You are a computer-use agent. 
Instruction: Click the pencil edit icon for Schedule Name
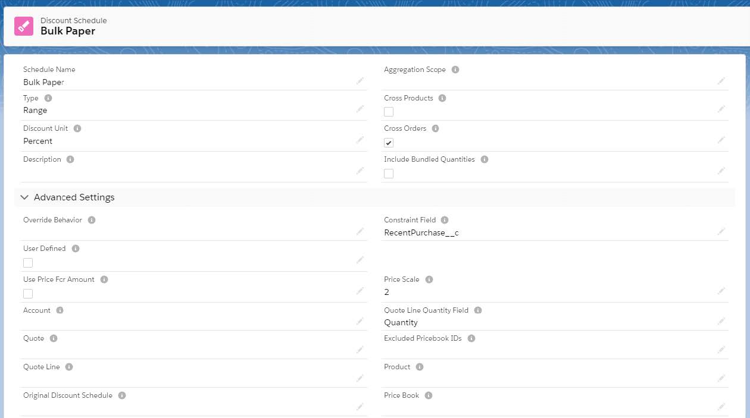point(360,81)
